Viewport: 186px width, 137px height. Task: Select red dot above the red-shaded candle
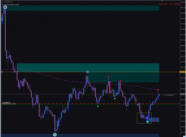[108, 77]
